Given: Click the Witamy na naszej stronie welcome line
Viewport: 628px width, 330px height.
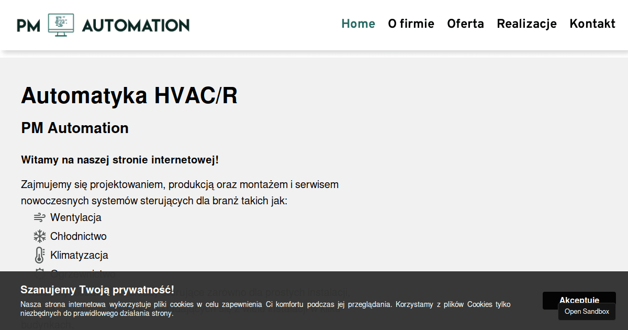Looking at the screenshot, I should 120,160.
